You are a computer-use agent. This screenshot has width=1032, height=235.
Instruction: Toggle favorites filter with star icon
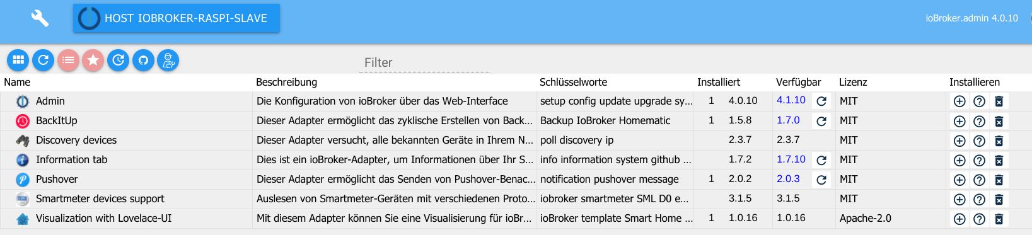coord(93,60)
